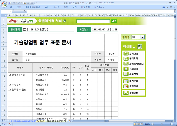Click the zoom out minus button
177x126 pixels.
point(153,124)
